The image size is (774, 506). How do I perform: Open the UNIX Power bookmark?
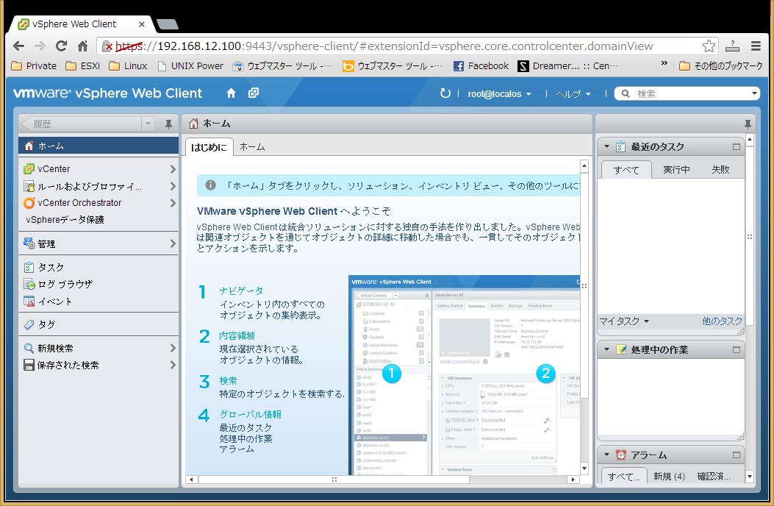click(190, 65)
